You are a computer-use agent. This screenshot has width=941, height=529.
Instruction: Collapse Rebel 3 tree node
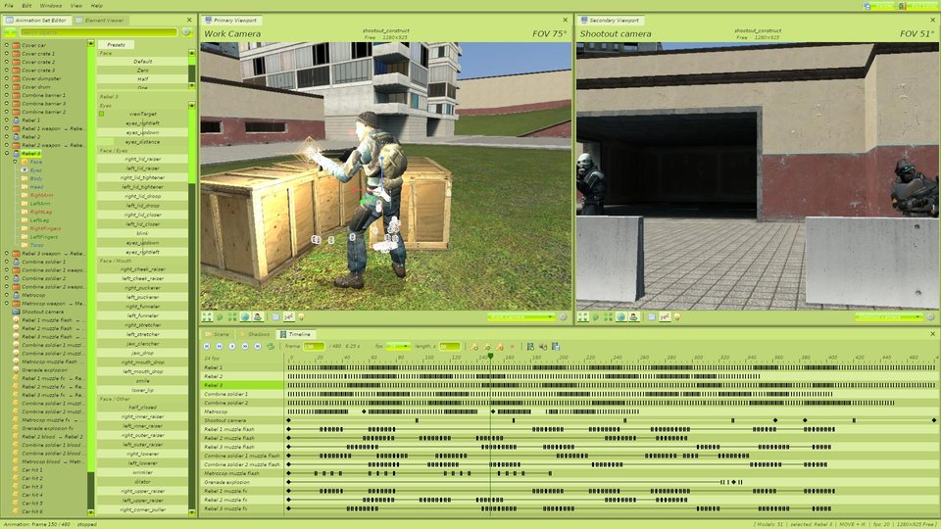pyautogui.click(x=7, y=154)
